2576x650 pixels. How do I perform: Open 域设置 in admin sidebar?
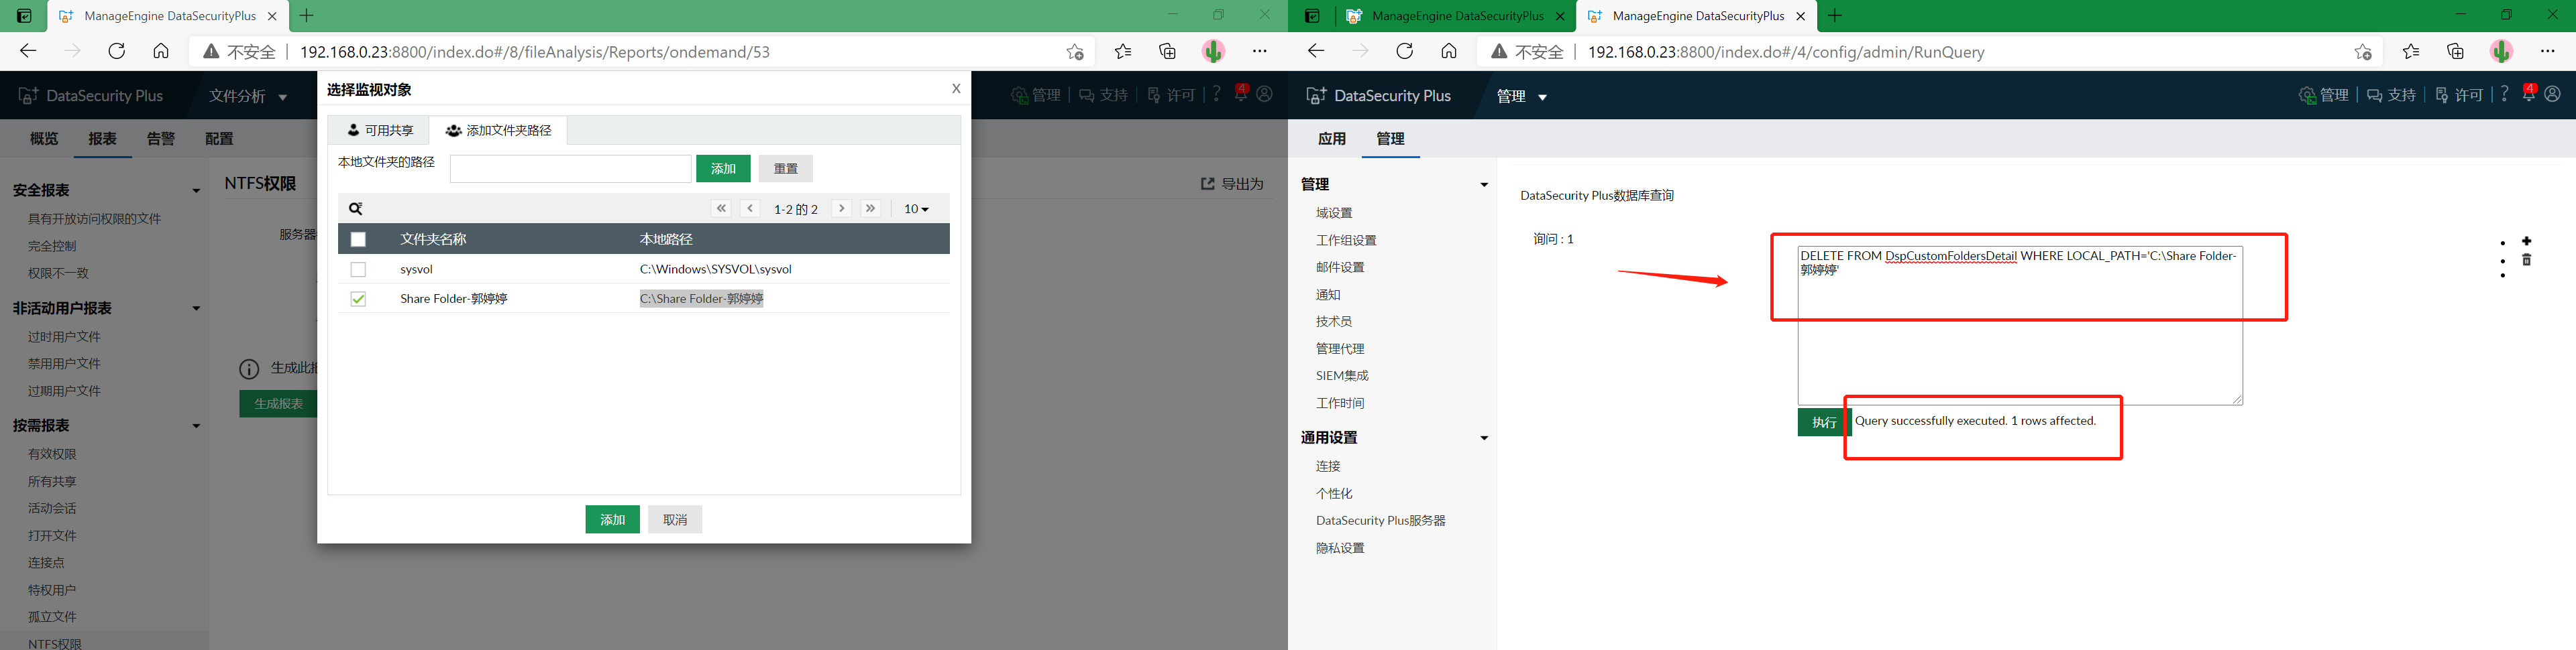1334,212
